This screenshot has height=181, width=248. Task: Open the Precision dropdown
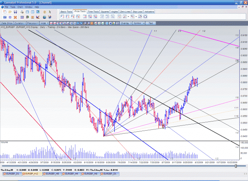click(x=33, y=23)
